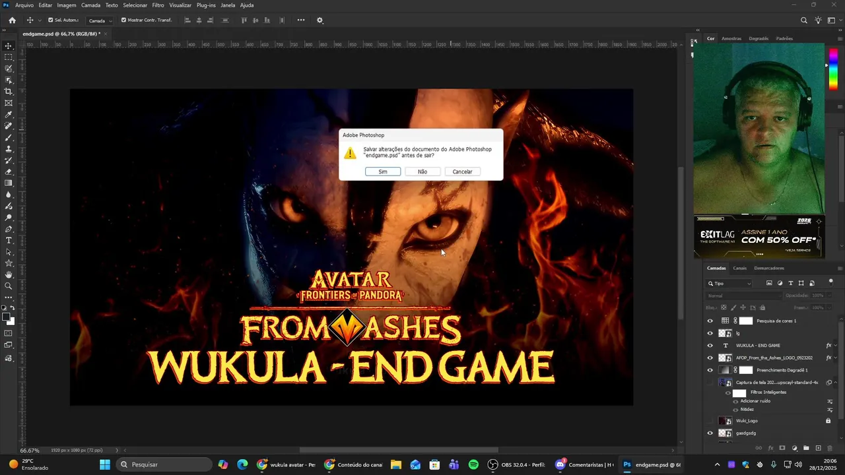This screenshot has width=845, height=475.
Task: Open the Filtro menu
Action: [x=158, y=5]
